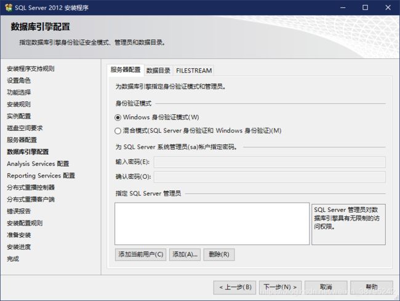This screenshot has height=301, width=400.
Task: Click 分布式重播控制器 step in sidebar
Action: 31,187
